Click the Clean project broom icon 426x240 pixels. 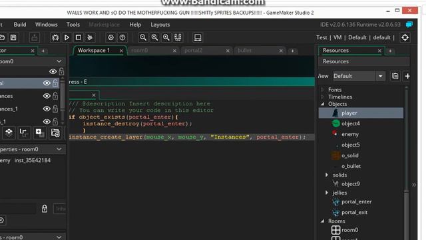pos(90,37)
